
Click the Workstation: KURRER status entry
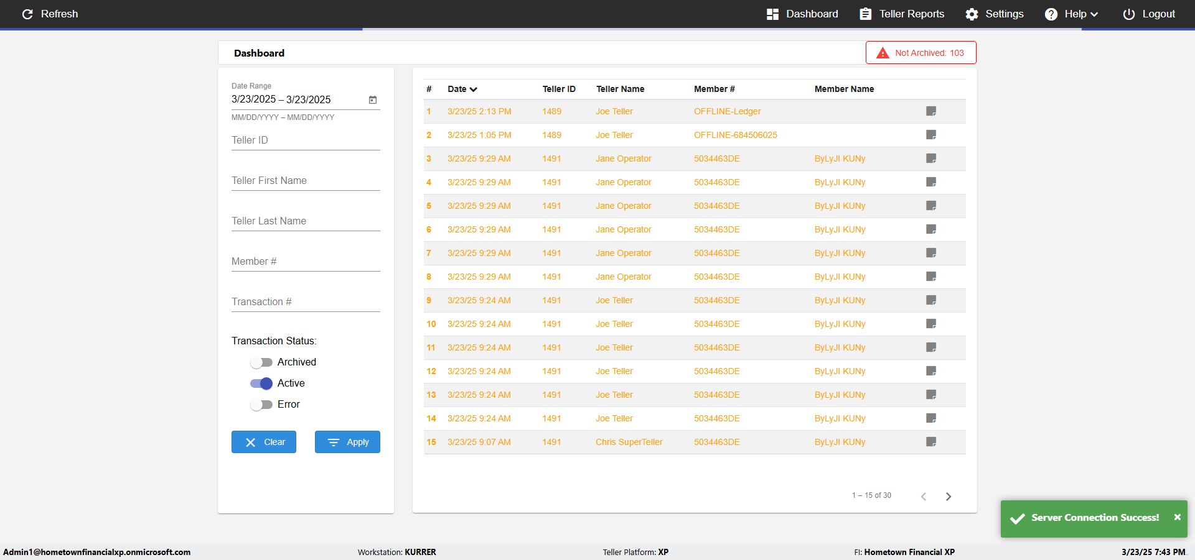(x=397, y=552)
